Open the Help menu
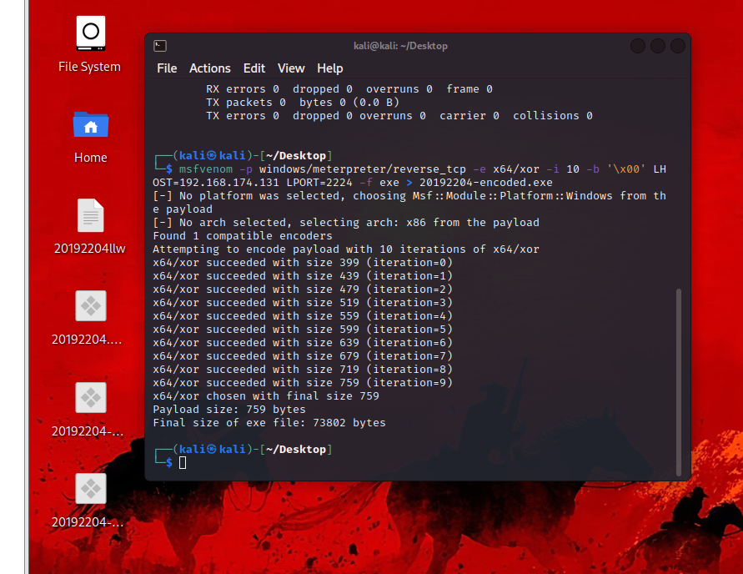This screenshot has width=743, height=574. (x=329, y=68)
